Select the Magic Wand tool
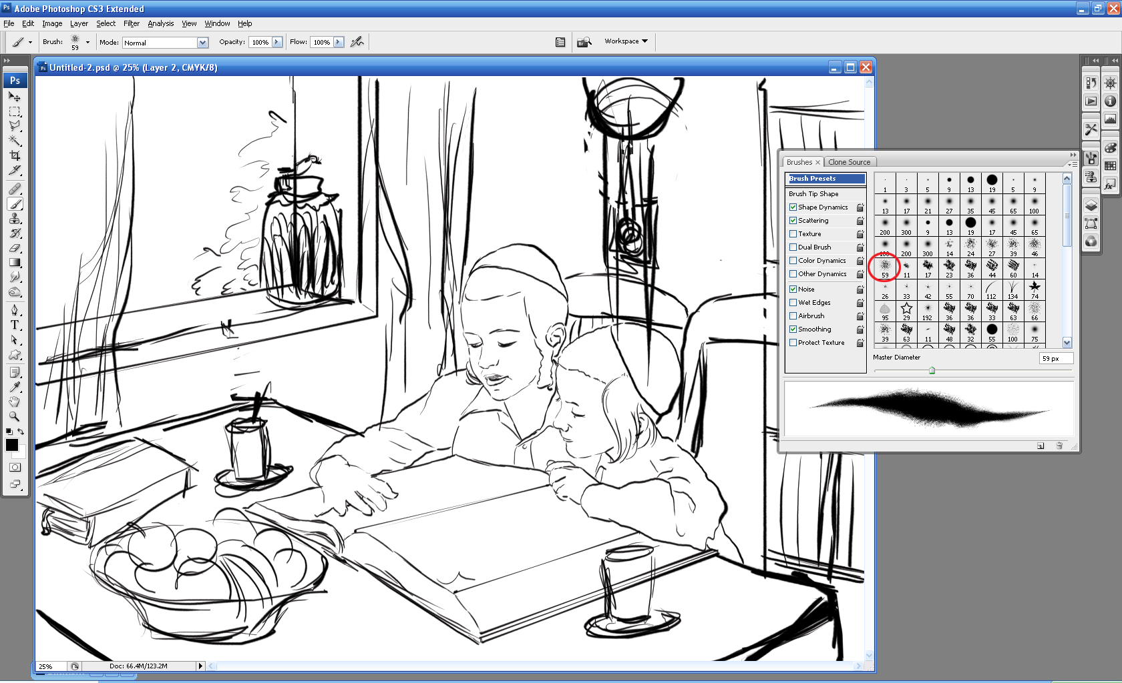Viewport: 1122px width, 683px height. 14,141
